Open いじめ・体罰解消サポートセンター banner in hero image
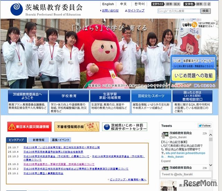Viewport: 222px width, 191px height. coord(194,62)
